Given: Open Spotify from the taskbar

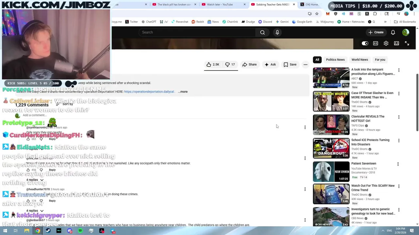Looking at the screenshot, I should pos(81,231).
